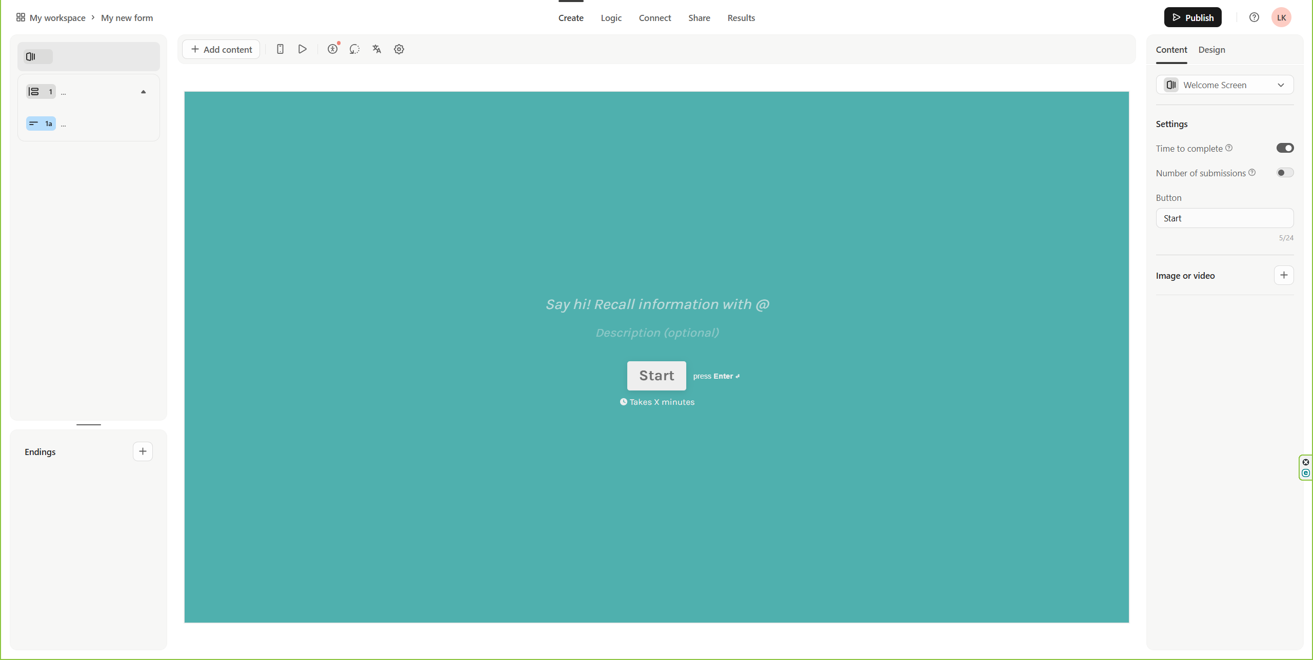This screenshot has height=660, width=1313.
Task: Click the Image or video label
Action: [1185, 276]
